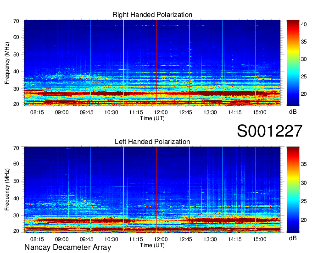Select the S001227 identifier label
The image size is (312, 253).
point(270,131)
